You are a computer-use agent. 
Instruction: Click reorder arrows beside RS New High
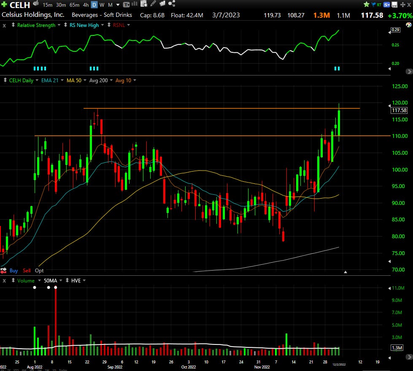65,25
